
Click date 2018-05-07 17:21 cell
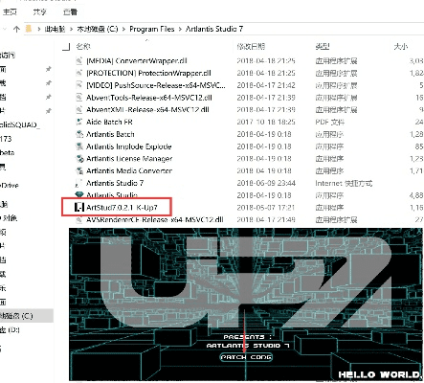tap(266, 208)
